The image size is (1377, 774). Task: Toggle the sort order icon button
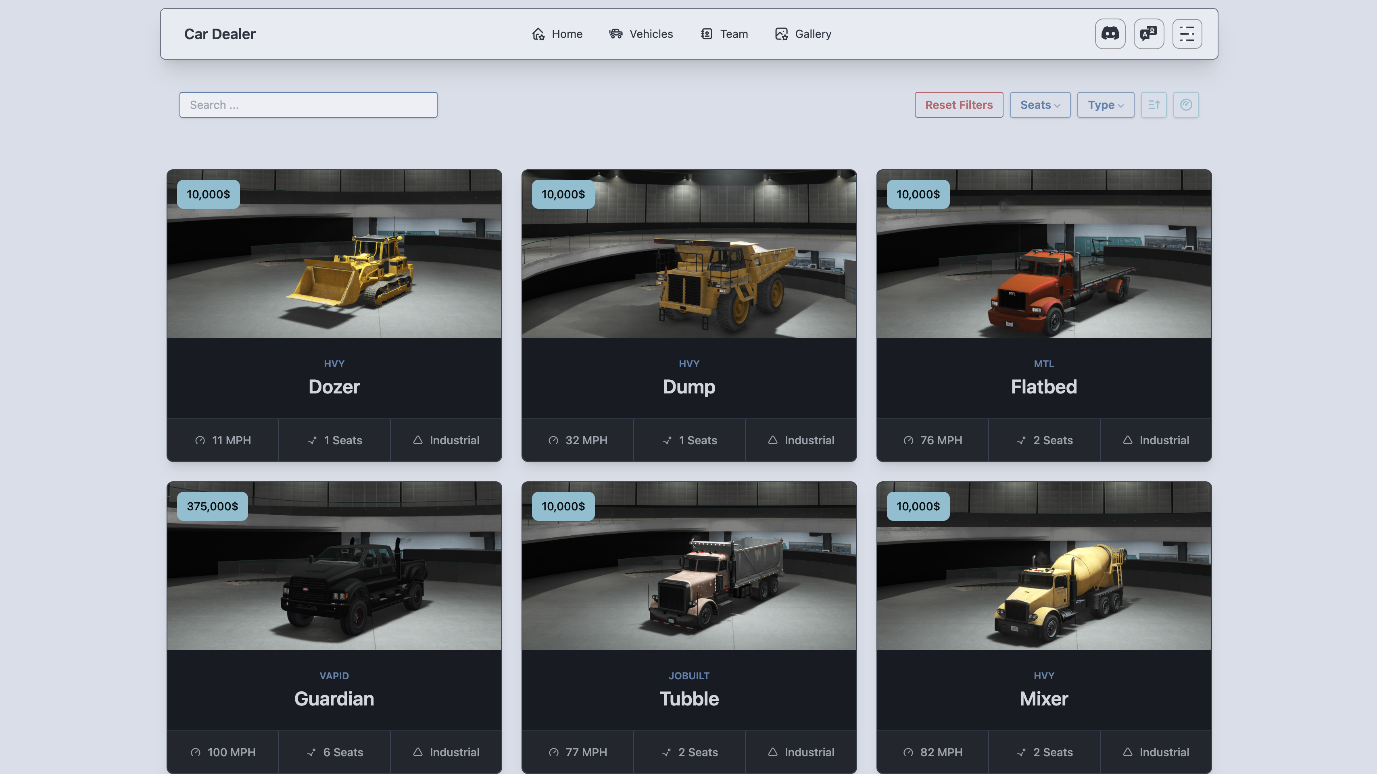pos(1154,105)
